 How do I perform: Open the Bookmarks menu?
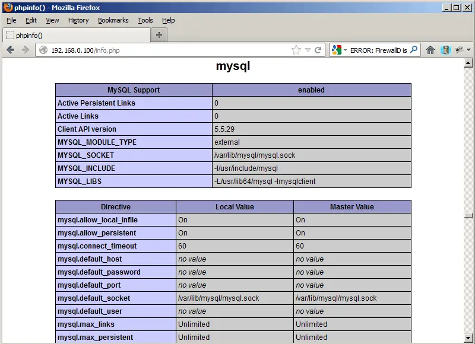click(113, 20)
